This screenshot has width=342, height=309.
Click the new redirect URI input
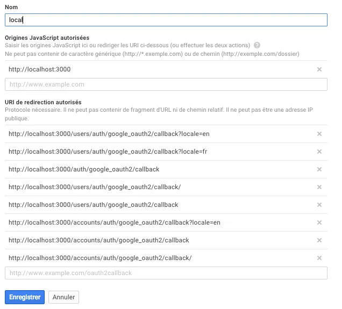[166, 273]
